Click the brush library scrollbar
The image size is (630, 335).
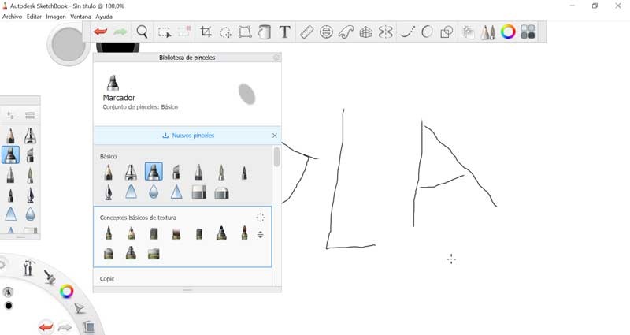[277, 157]
